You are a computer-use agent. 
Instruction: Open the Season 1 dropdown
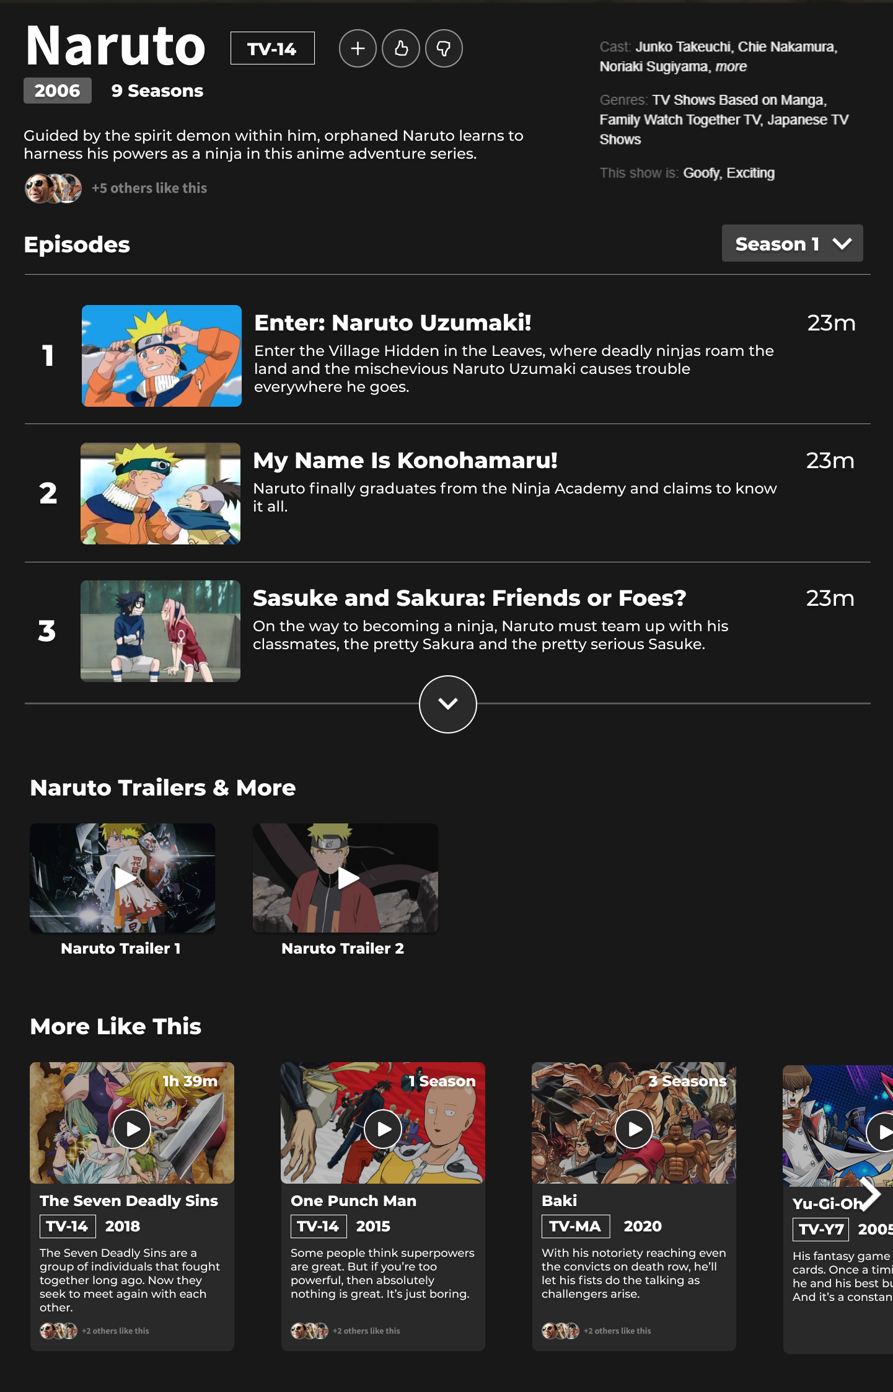[792, 243]
